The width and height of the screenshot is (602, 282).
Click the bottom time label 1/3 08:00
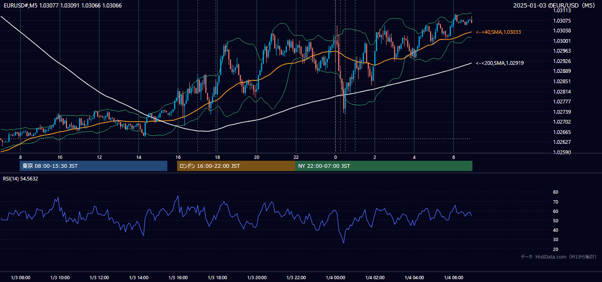(x=20, y=278)
